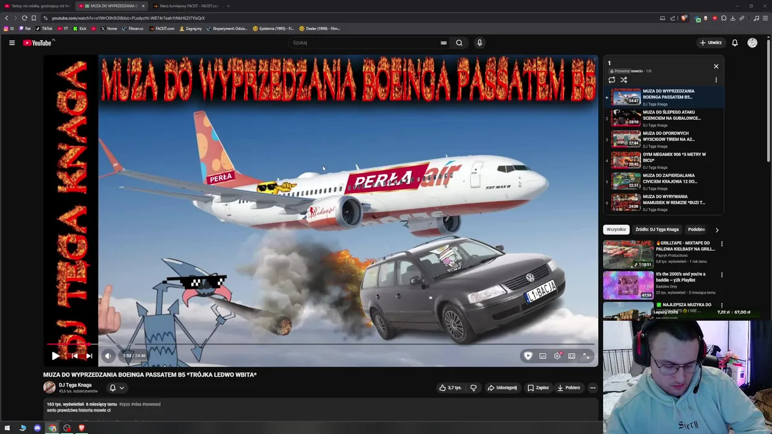
Task: Click the #zyzz hashtag
Action: point(124,404)
